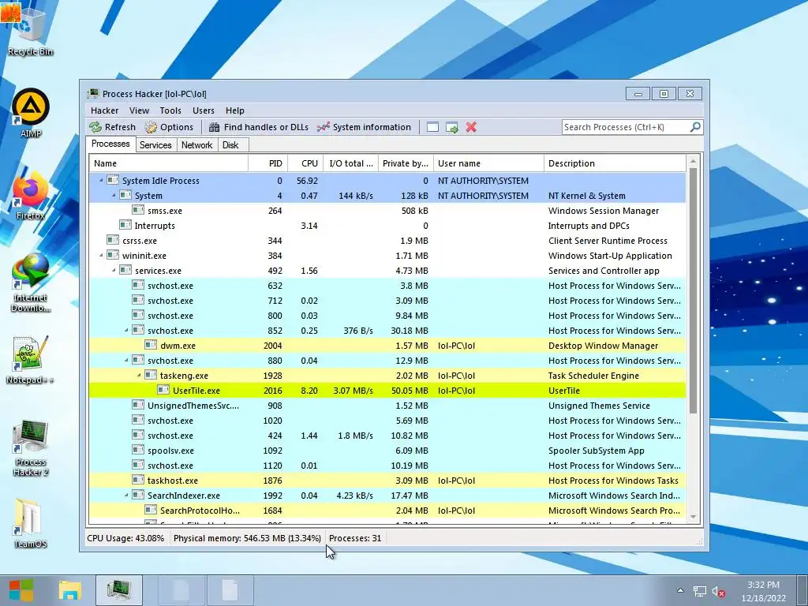808x606 pixels.
Task: Collapse the System tree node
Action: pyautogui.click(x=114, y=196)
